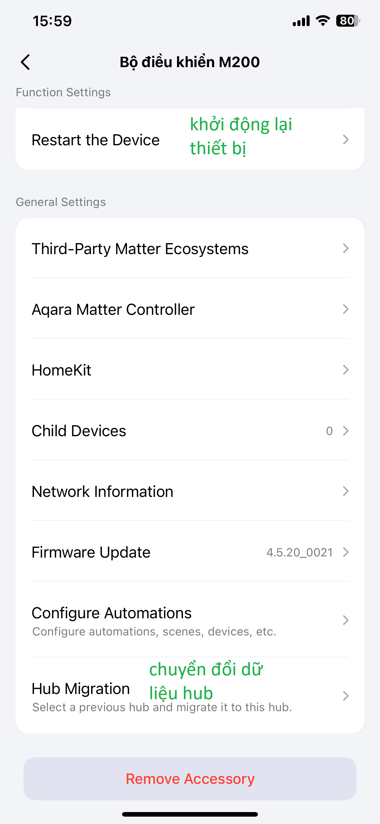
Task: Expand chevron beside Network Information
Action: click(345, 491)
